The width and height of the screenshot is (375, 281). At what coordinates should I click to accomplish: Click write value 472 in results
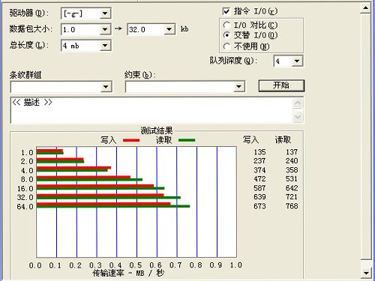(x=259, y=179)
